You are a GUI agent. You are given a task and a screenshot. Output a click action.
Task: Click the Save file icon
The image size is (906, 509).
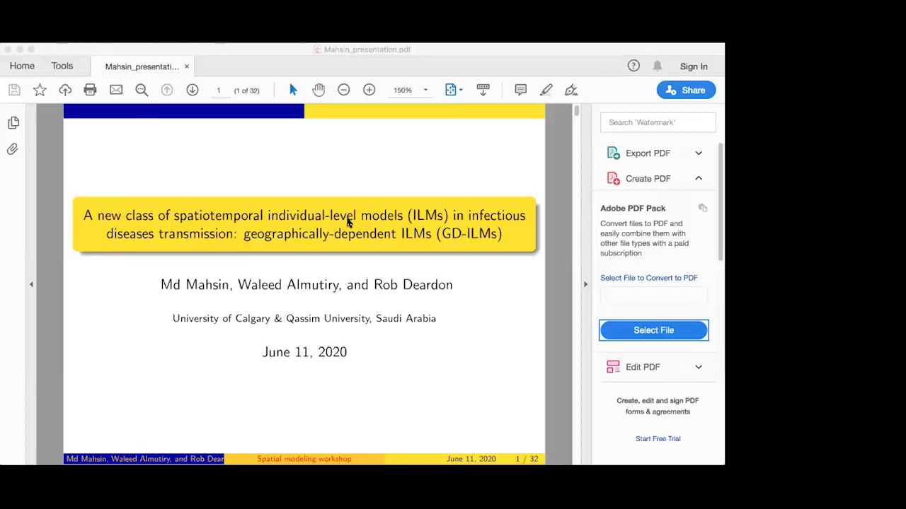click(x=14, y=90)
